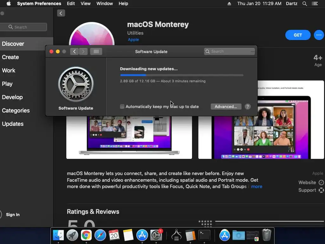Screen dimensions: 325x244
Task: Click the Support lifebuoy icon
Action: (x=321, y=190)
